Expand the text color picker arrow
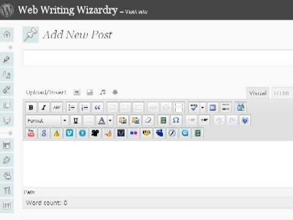Viewport: 293px width, 220px height. coord(110,120)
